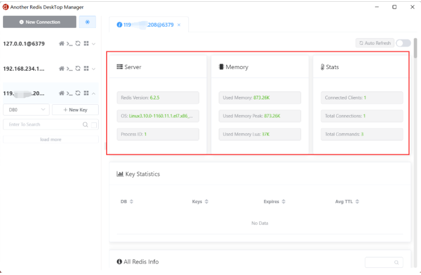Screen dimensions: 421x275
Task: Click the New Key button
Action: click(75, 110)
